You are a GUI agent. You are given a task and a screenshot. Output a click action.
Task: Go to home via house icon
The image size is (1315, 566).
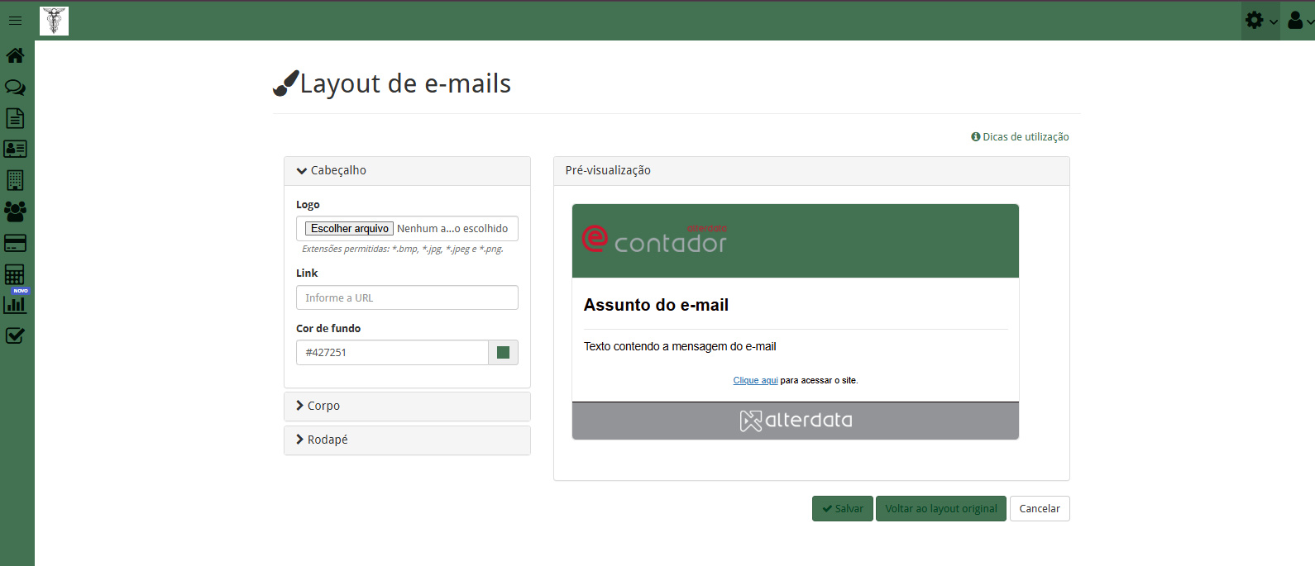15,55
